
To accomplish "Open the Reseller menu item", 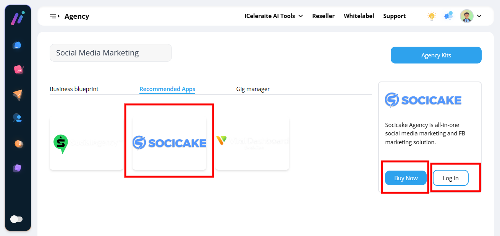I will point(323,16).
